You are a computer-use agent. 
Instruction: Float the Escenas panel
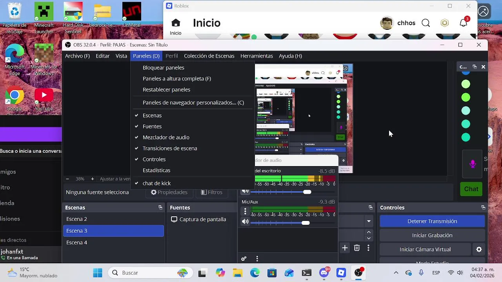tap(160, 208)
